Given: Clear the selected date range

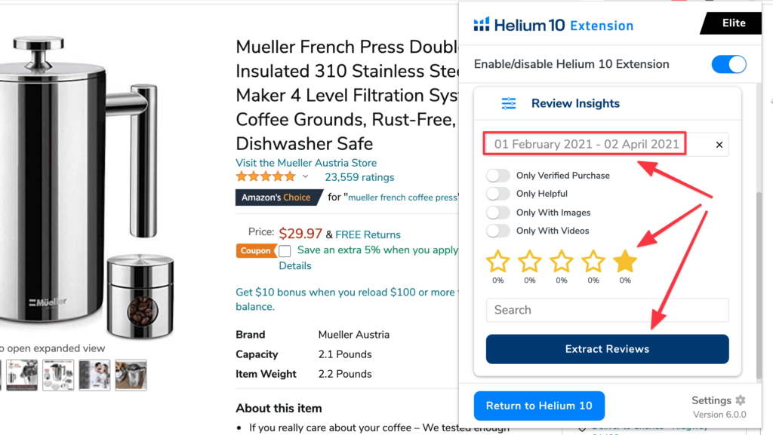Looking at the screenshot, I should pyautogui.click(x=719, y=145).
